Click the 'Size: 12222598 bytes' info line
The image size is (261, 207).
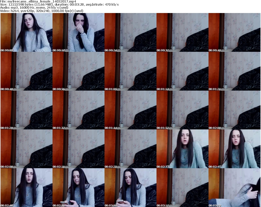(59, 5)
